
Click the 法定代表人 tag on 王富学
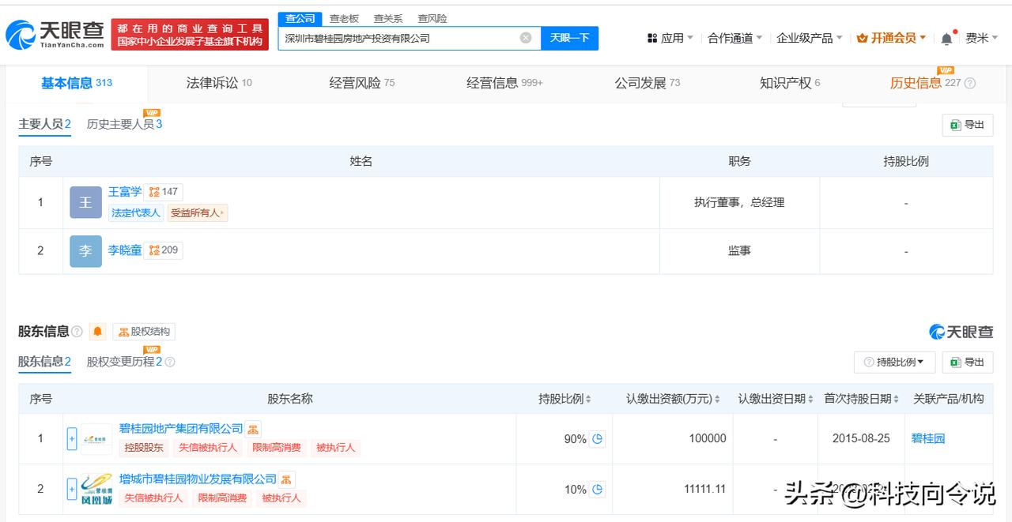136,213
